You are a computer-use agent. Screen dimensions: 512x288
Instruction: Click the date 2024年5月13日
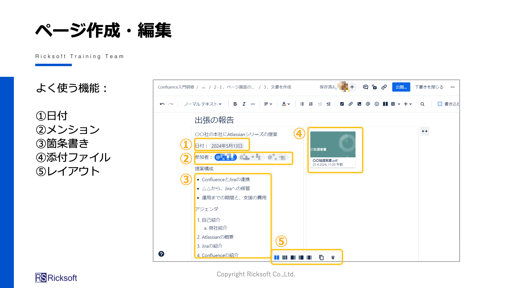click(x=227, y=146)
